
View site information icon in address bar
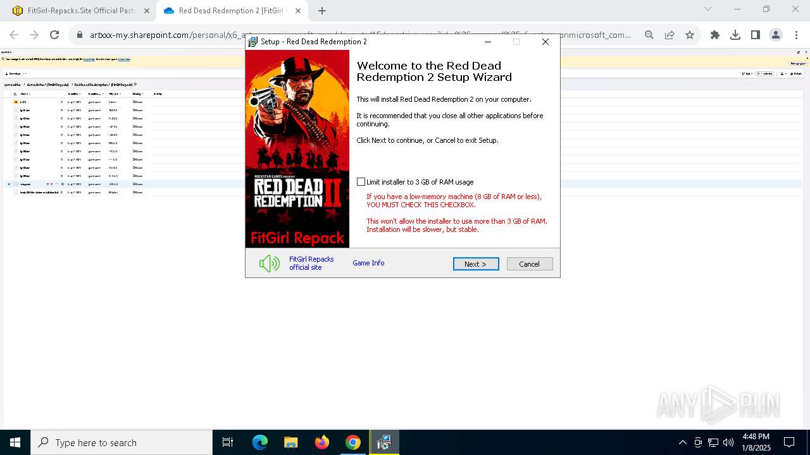(80, 35)
